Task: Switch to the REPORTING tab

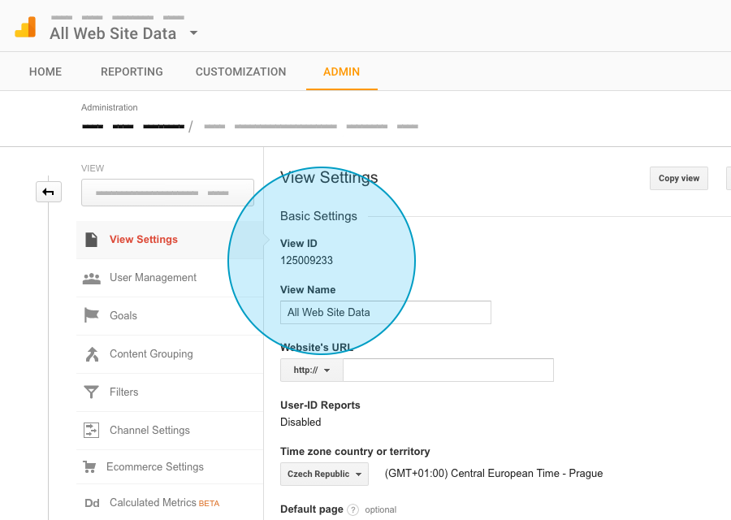Action: (132, 71)
